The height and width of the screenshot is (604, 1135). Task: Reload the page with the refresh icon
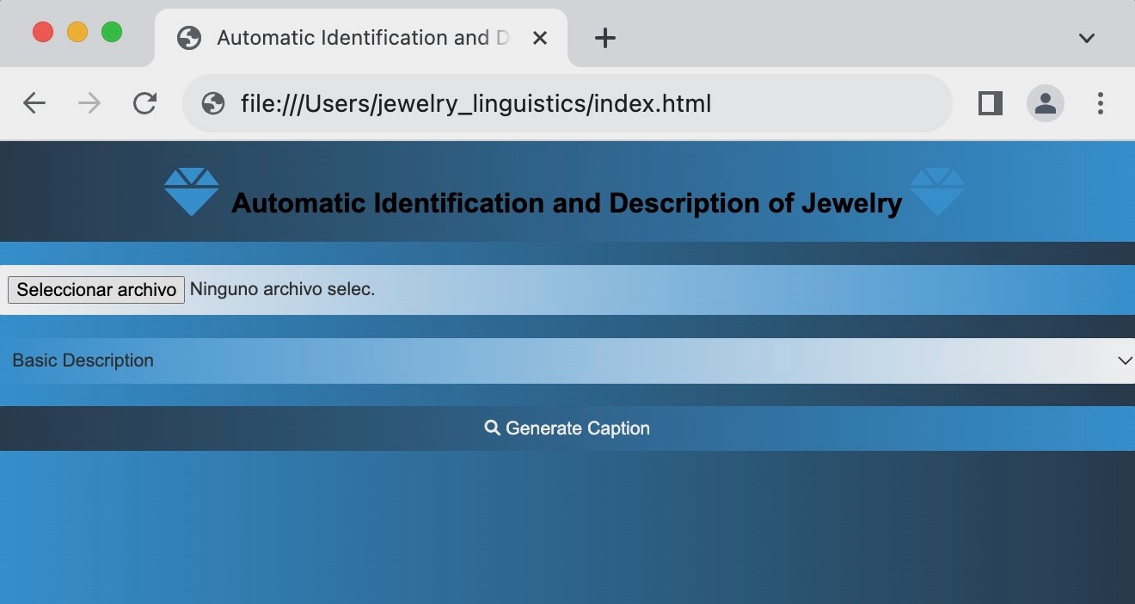[144, 104]
